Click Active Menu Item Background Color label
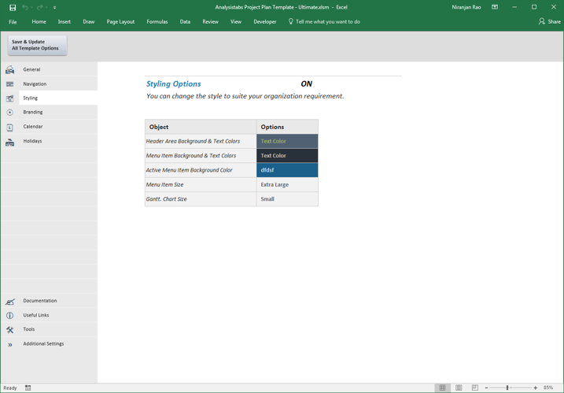 189,170
